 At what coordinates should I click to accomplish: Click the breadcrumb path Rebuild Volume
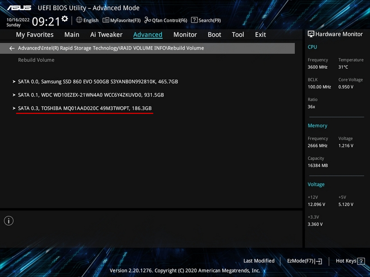click(x=111, y=48)
